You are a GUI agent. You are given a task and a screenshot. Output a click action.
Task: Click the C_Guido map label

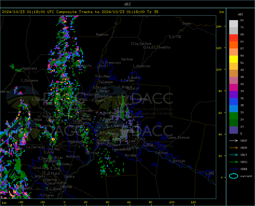point(38,99)
